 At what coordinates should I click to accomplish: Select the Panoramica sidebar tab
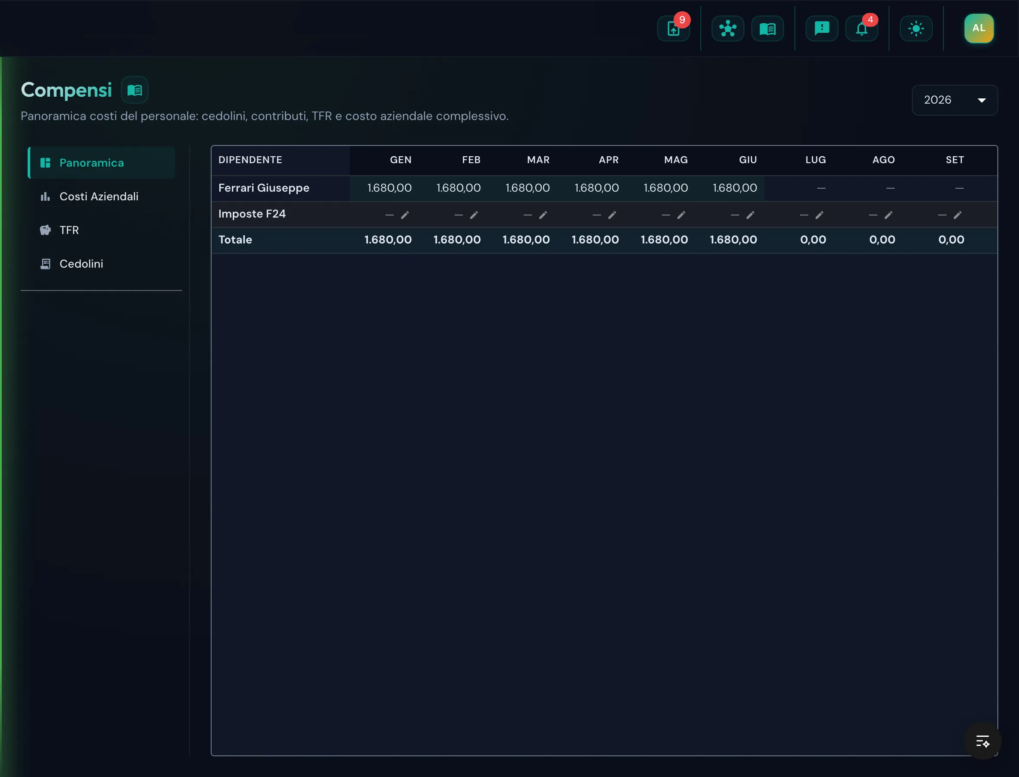click(x=102, y=163)
